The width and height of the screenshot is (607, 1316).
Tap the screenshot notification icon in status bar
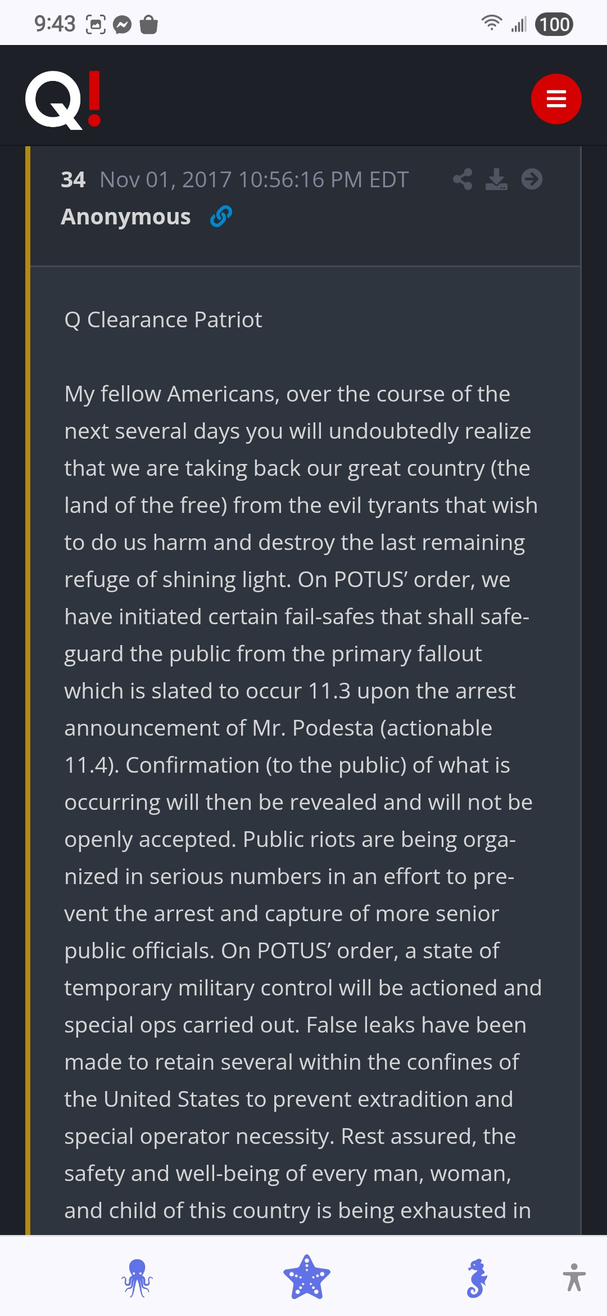click(x=96, y=25)
